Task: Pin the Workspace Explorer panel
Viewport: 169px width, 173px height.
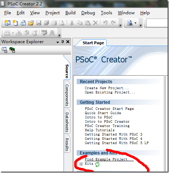Action: point(62,42)
